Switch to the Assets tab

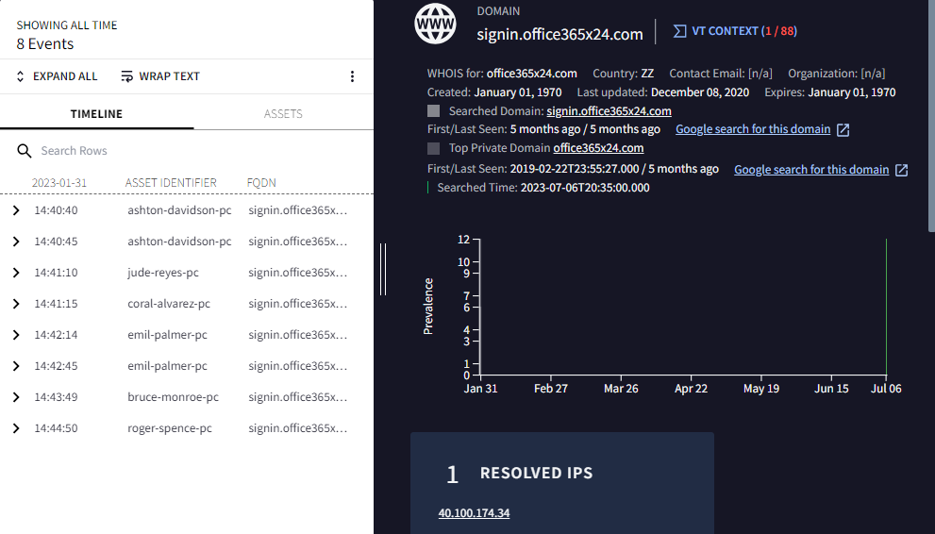[283, 114]
